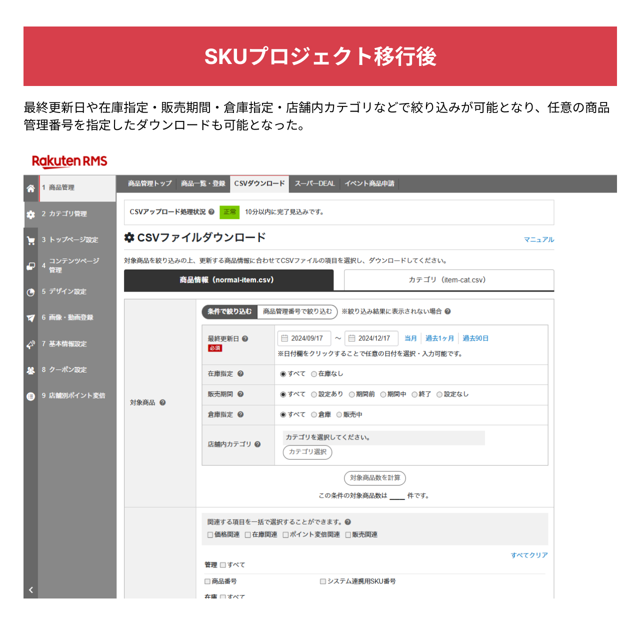Viewport: 640px width, 625px height.
Task: Switch to the カテゴリ (item-cat.csv) tab
Action: click(x=448, y=280)
